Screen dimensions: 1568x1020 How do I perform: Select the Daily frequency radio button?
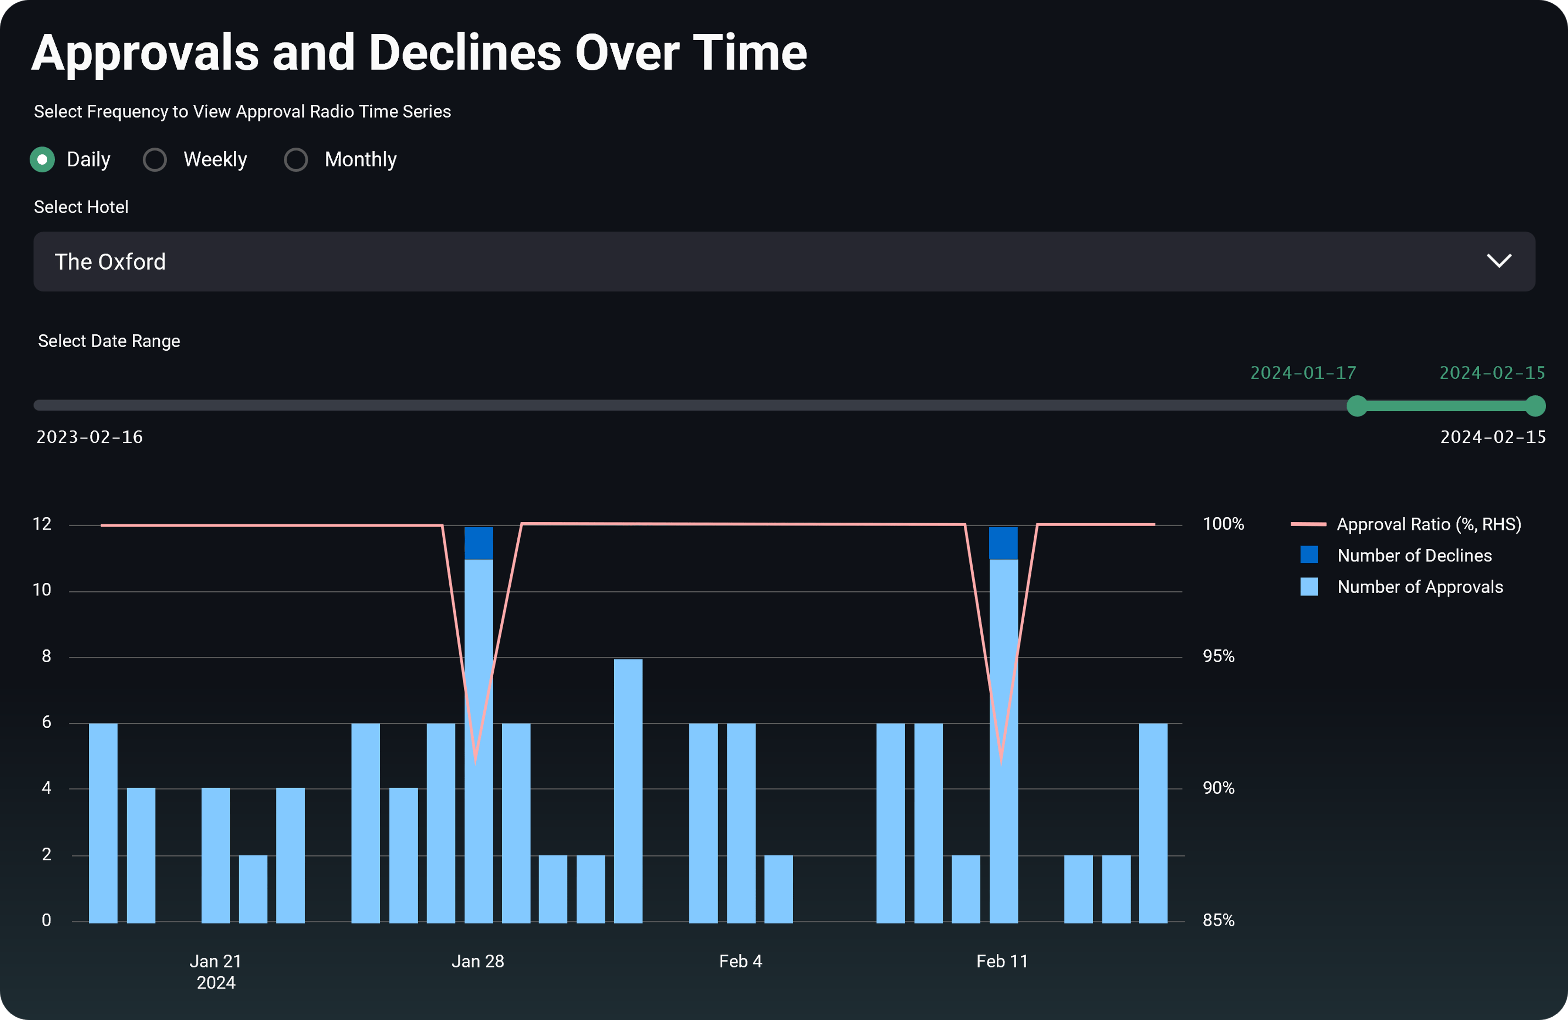click(42, 159)
